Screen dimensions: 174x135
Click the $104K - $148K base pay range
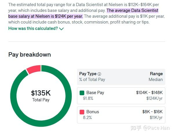149,93
